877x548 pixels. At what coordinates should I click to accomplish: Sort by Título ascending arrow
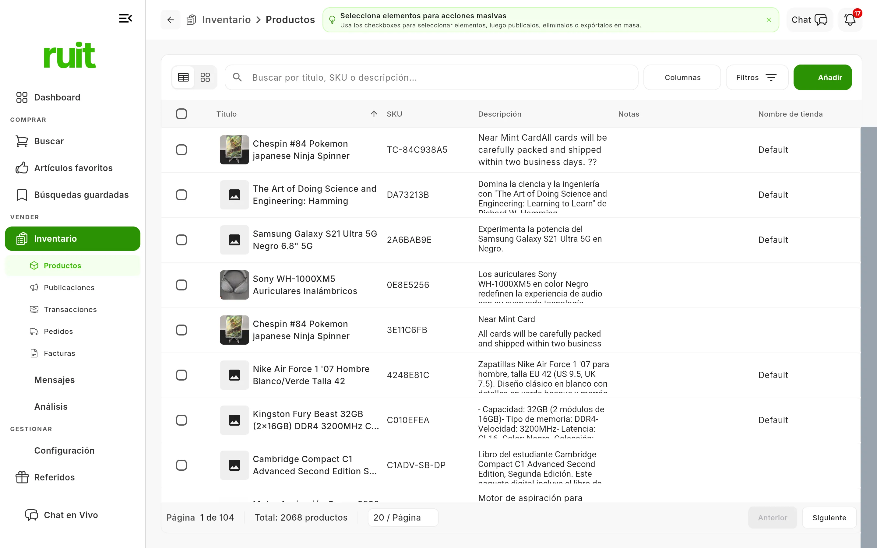(x=374, y=114)
